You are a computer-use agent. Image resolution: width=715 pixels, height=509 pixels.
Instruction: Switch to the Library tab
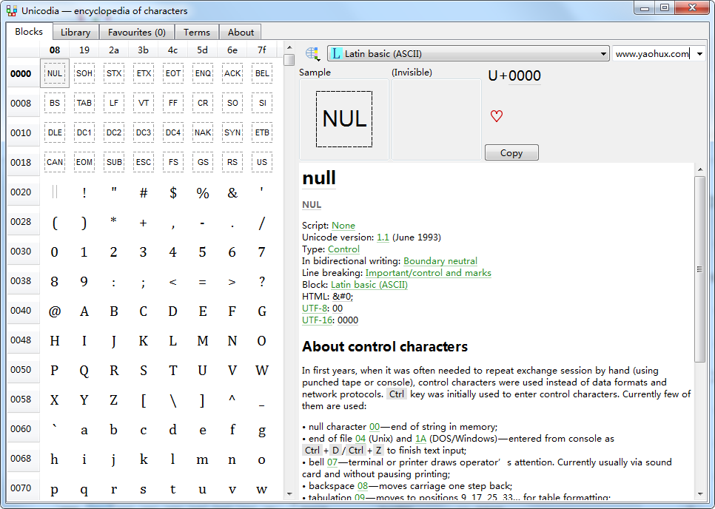pyautogui.click(x=75, y=32)
